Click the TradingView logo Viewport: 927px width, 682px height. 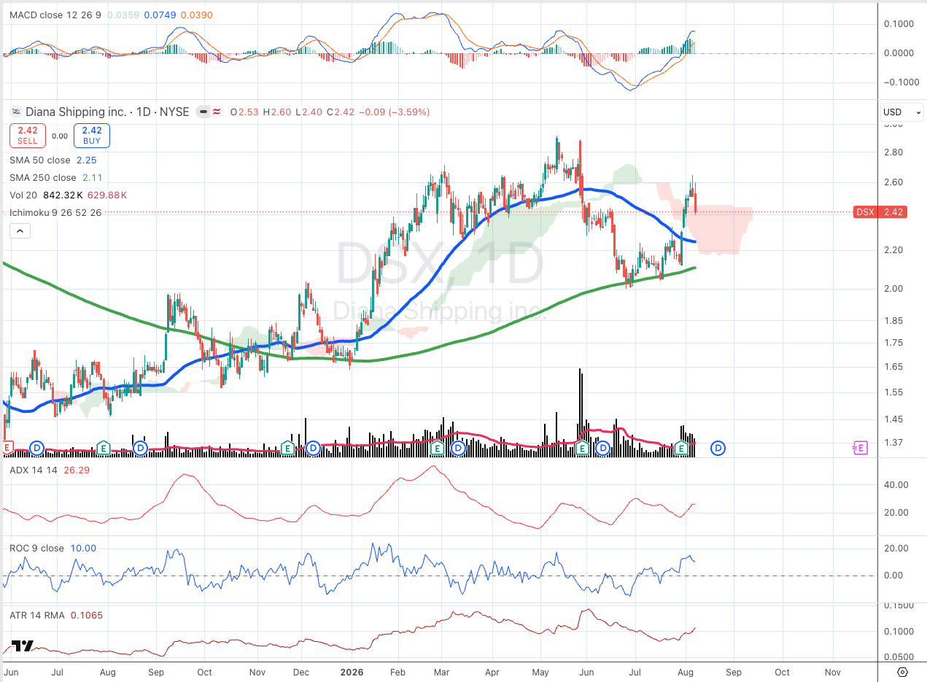point(23,646)
